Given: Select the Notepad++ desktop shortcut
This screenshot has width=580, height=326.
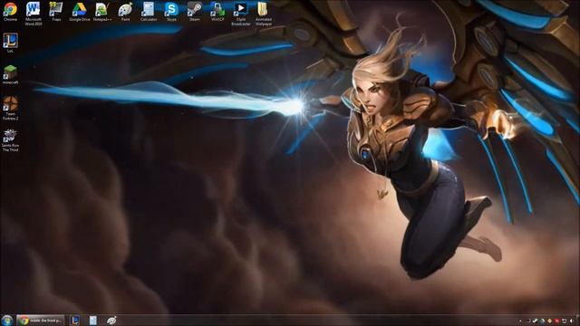Looking at the screenshot, I should tap(102, 11).
